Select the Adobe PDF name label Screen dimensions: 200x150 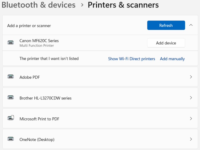pyautogui.click(x=30, y=77)
